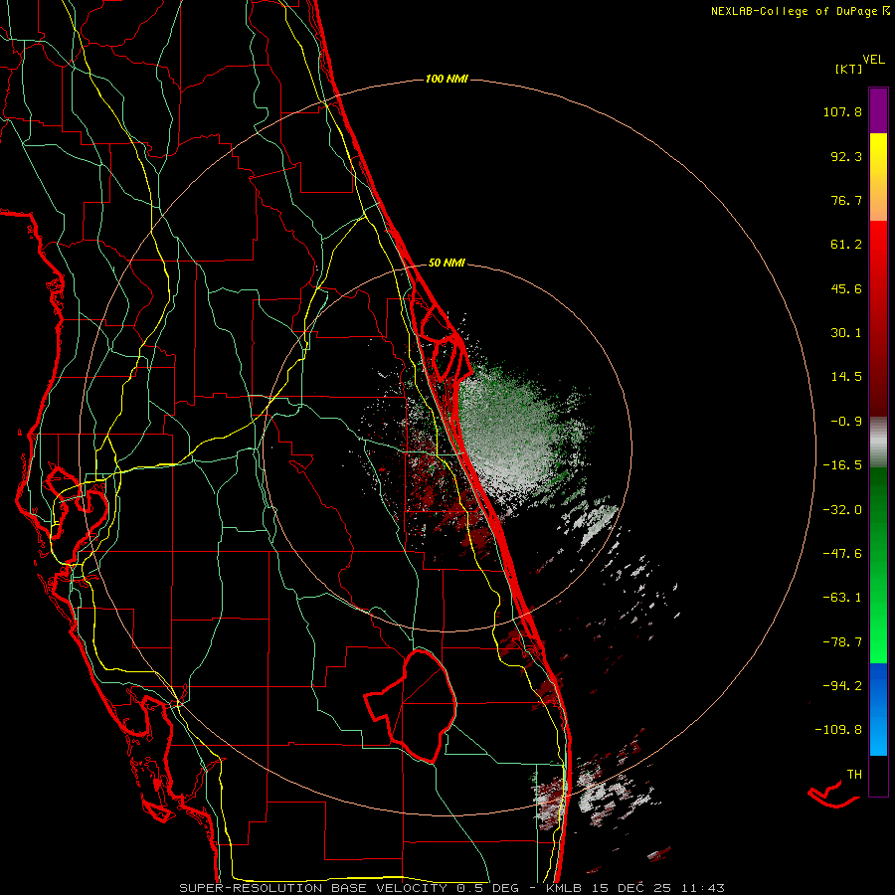The height and width of the screenshot is (895, 895).
Task: Select the 107.8 legend value
Action: click(842, 111)
